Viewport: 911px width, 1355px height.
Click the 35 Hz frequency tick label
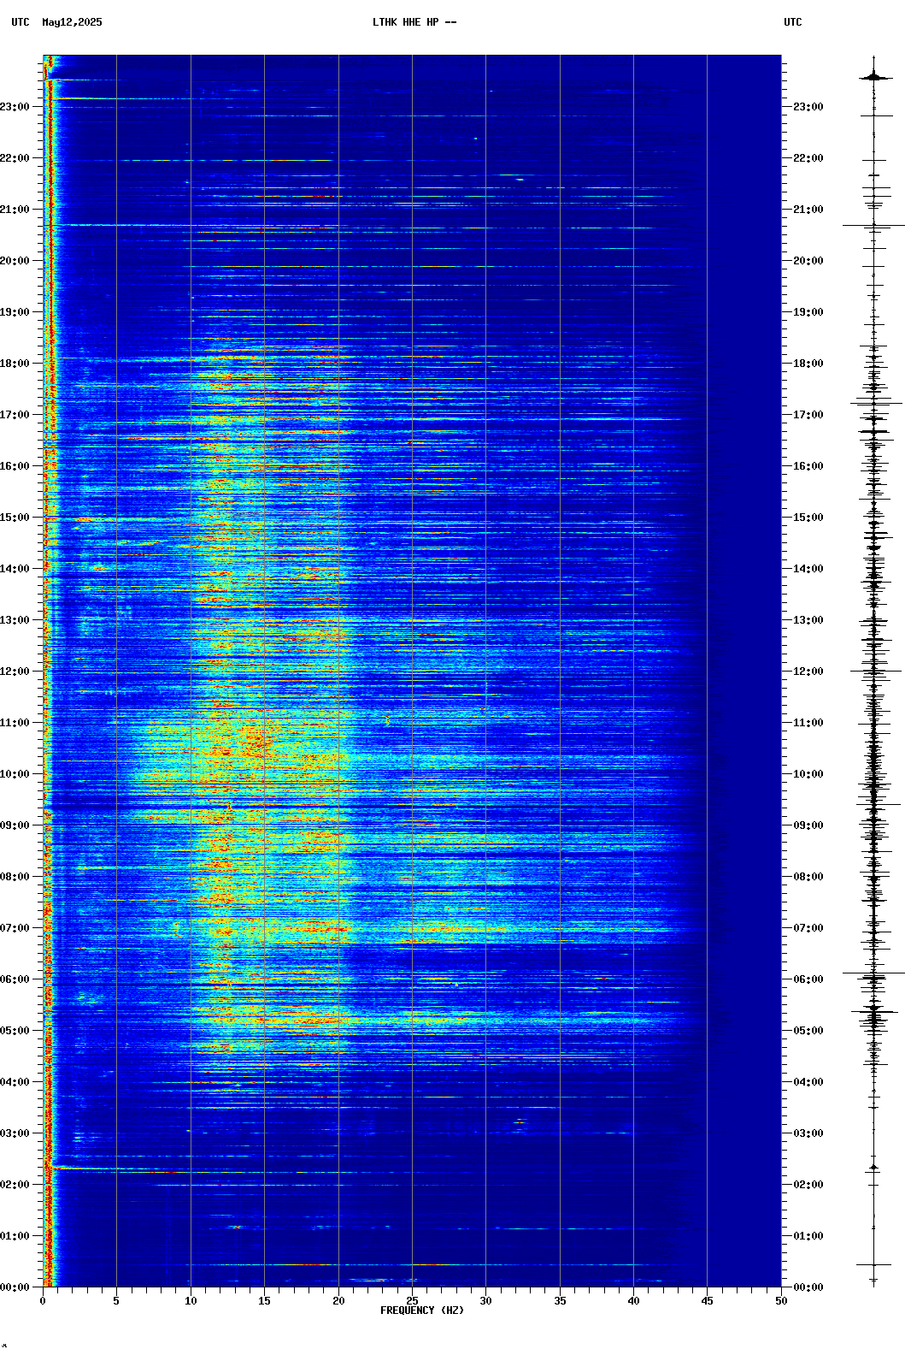click(x=560, y=1301)
